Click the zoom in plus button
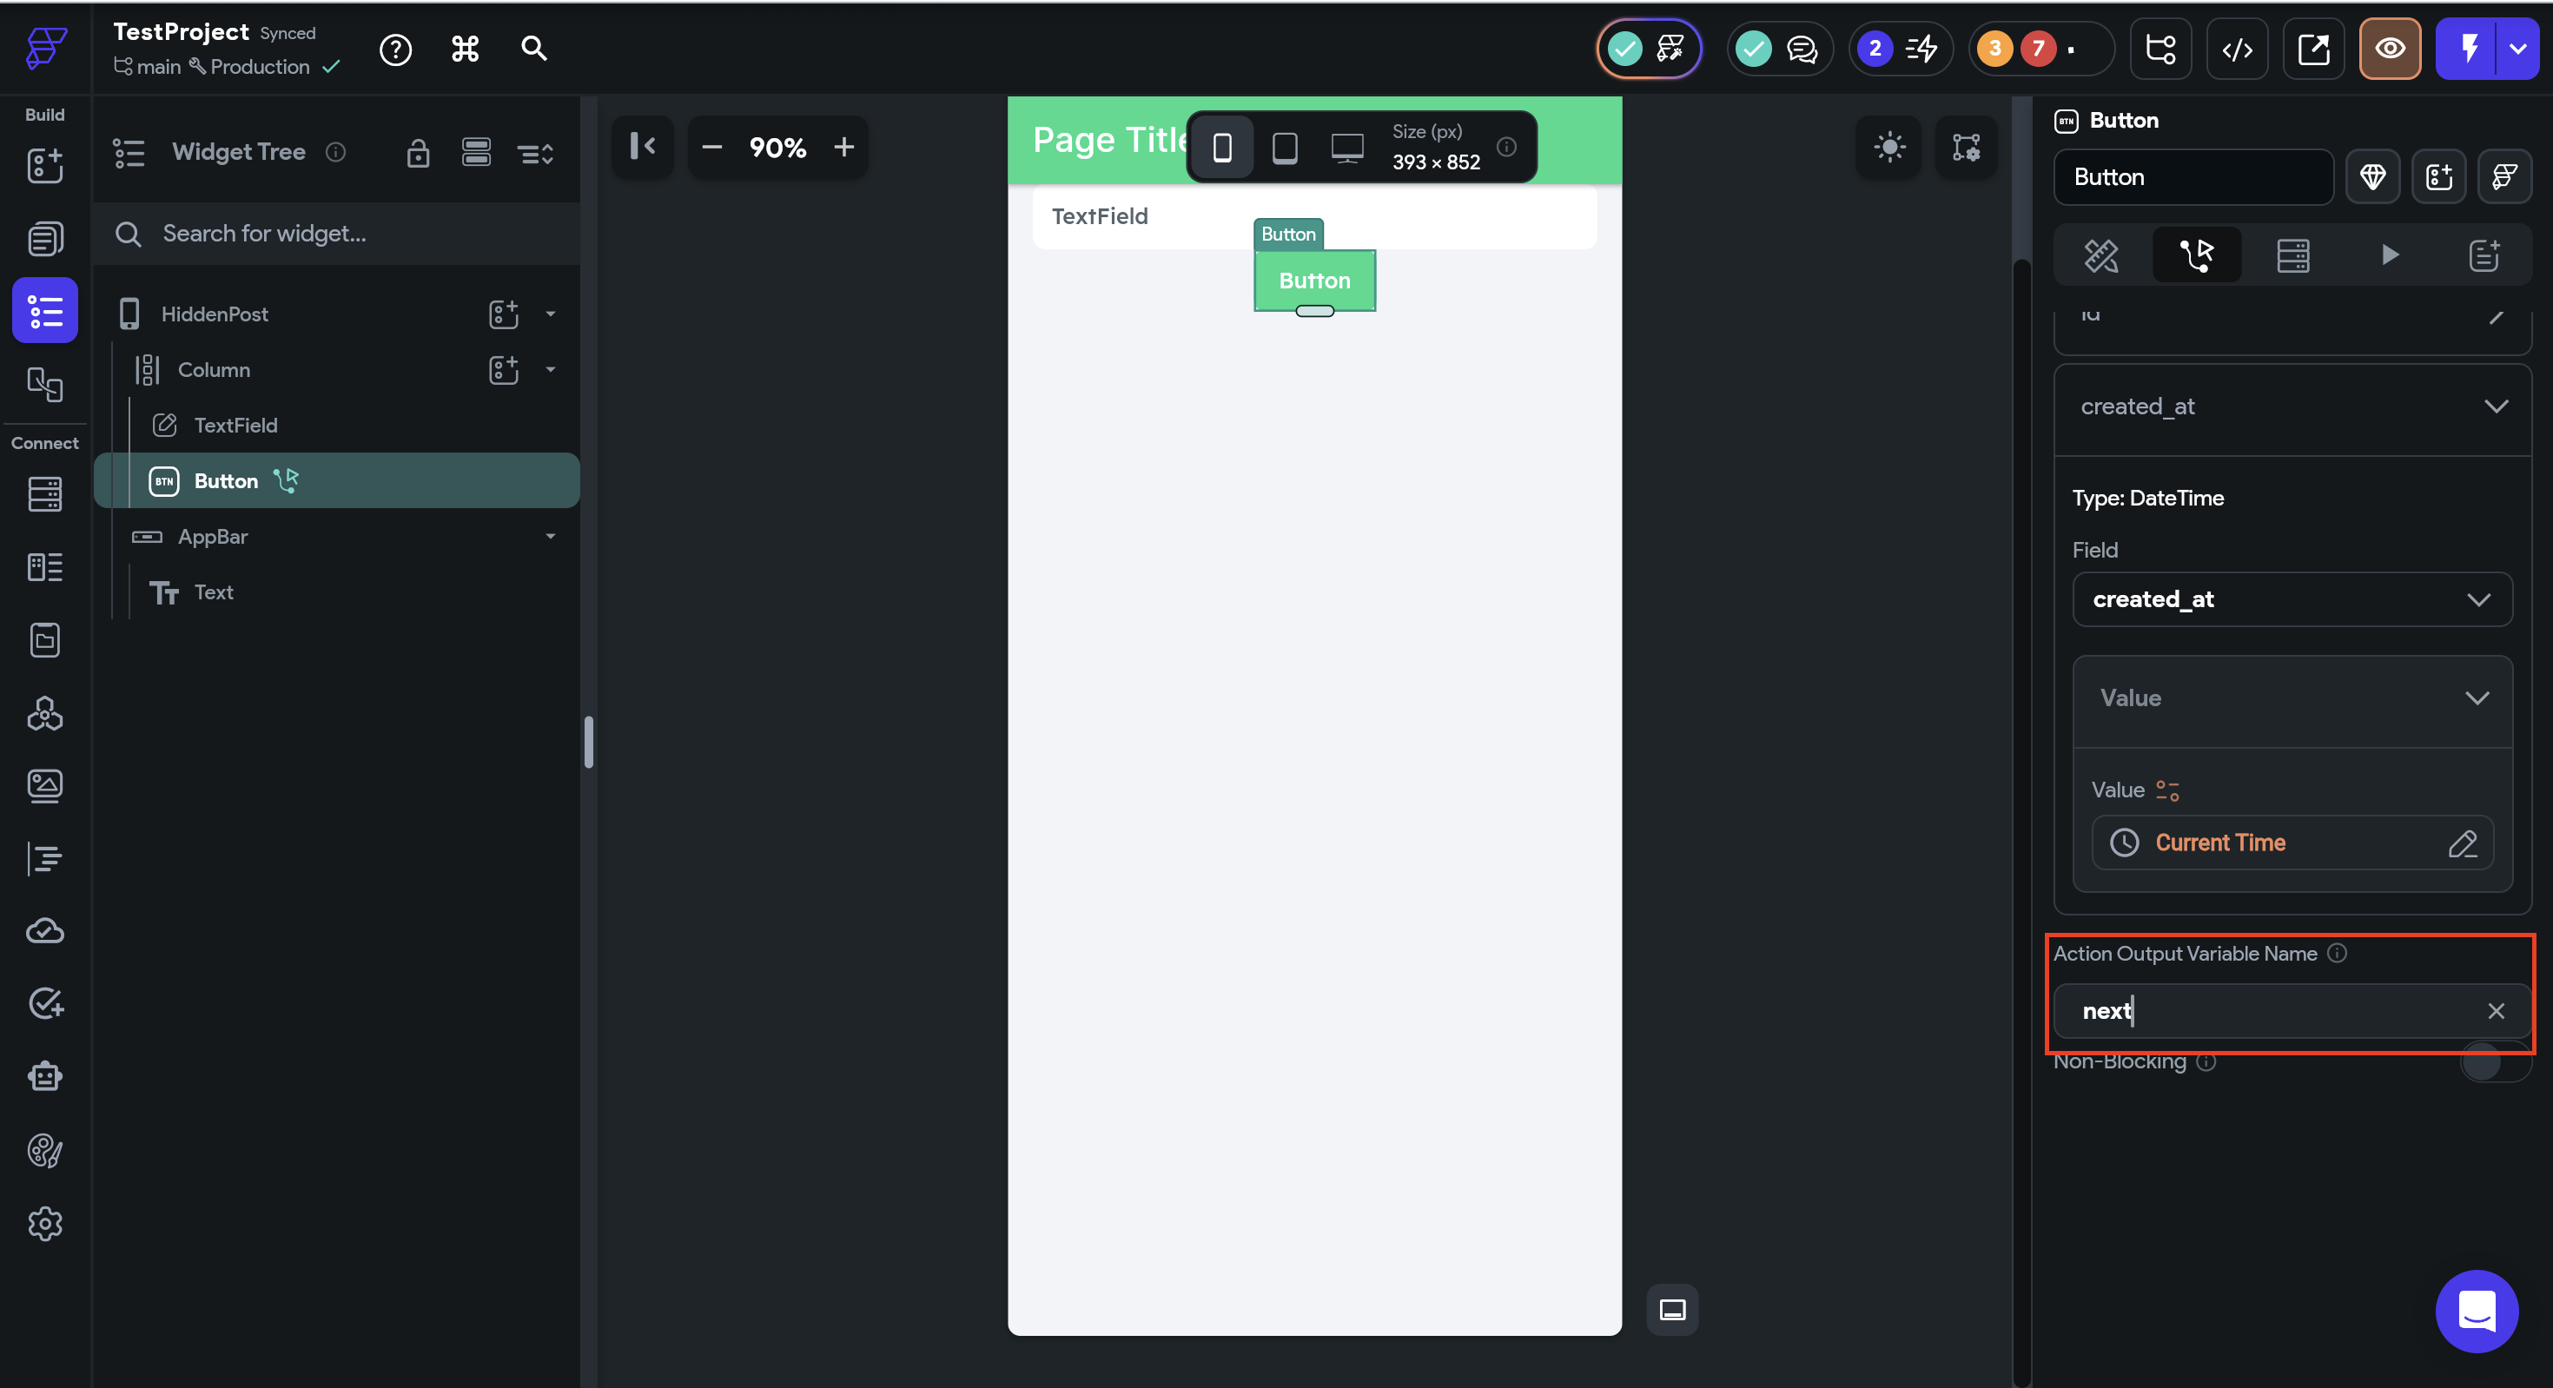Viewport: 2553px width, 1388px height. click(843, 148)
